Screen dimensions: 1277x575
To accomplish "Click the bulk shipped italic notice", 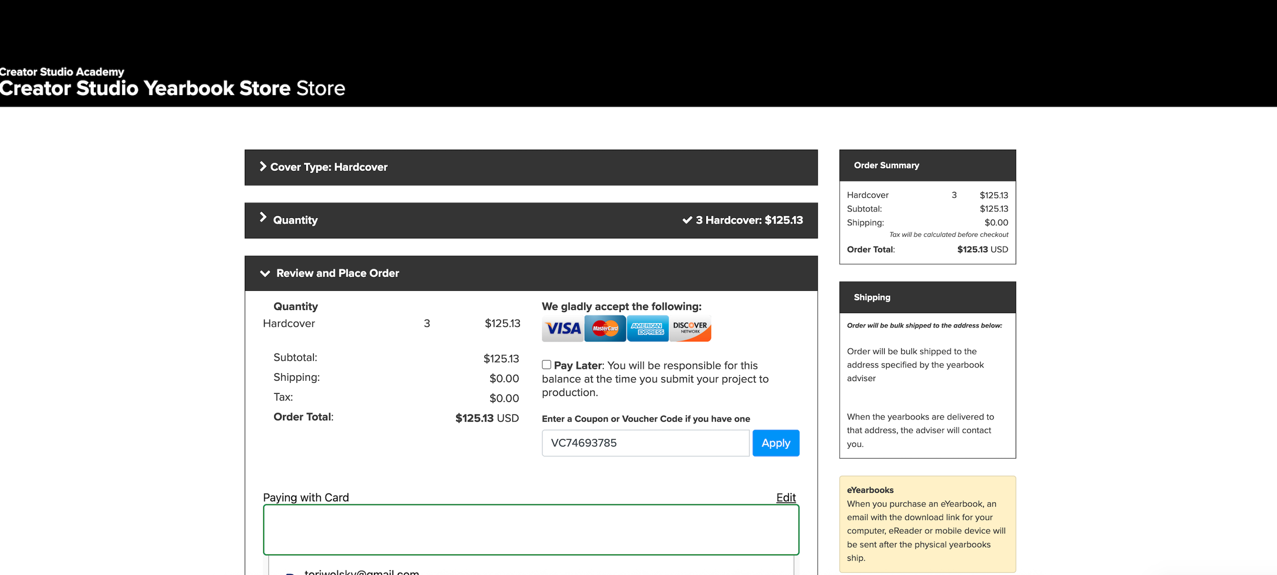I will click(x=924, y=325).
